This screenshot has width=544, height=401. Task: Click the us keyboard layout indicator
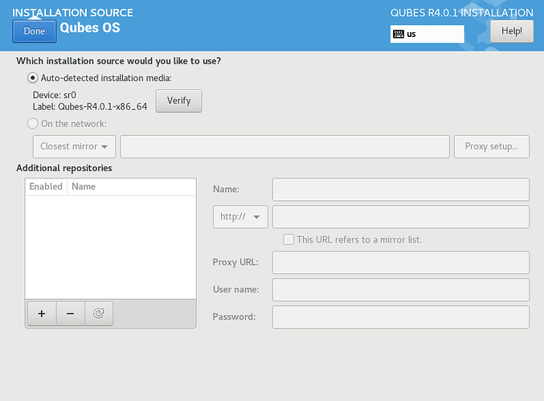coord(427,34)
